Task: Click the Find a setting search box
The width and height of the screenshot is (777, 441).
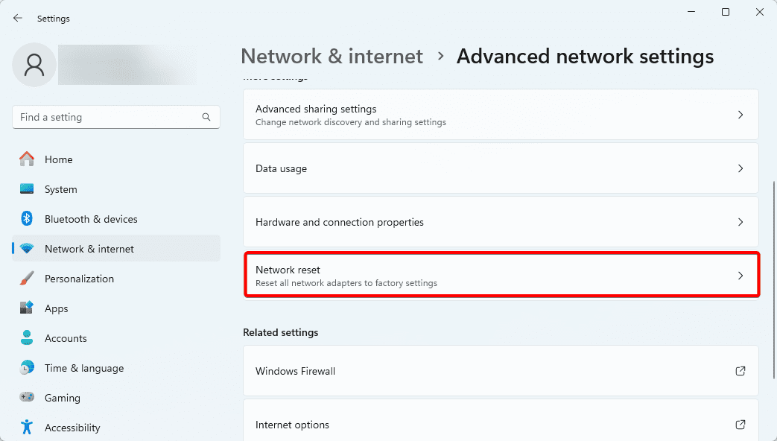Action: click(x=116, y=117)
